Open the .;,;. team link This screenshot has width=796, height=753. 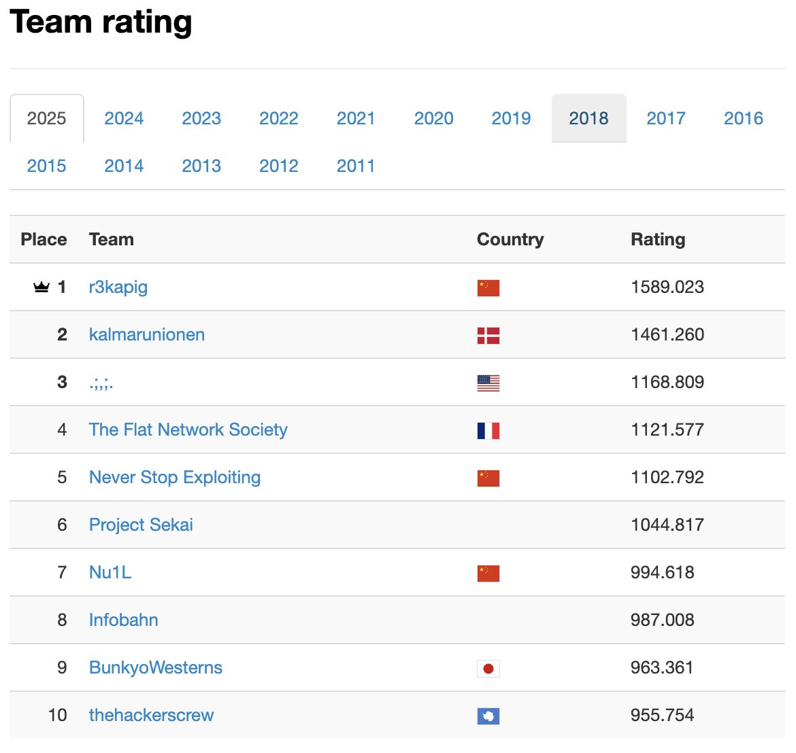pyautogui.click(x=101, y=383)
